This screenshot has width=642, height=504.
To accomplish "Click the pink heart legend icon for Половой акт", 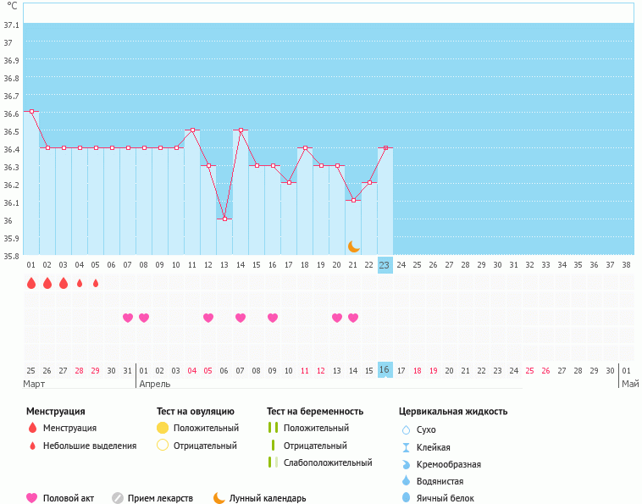I will pyautogui.click(x=32, y=498).
